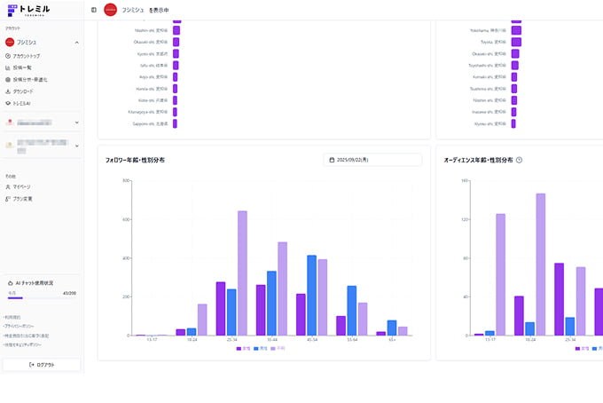Open アカウントトップ from the sidebar
The image size is (603, 403).
[x=26, y=56]
